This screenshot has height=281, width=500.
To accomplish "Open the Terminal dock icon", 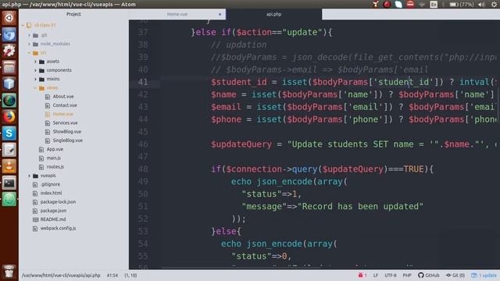I will tap(9, 183).
